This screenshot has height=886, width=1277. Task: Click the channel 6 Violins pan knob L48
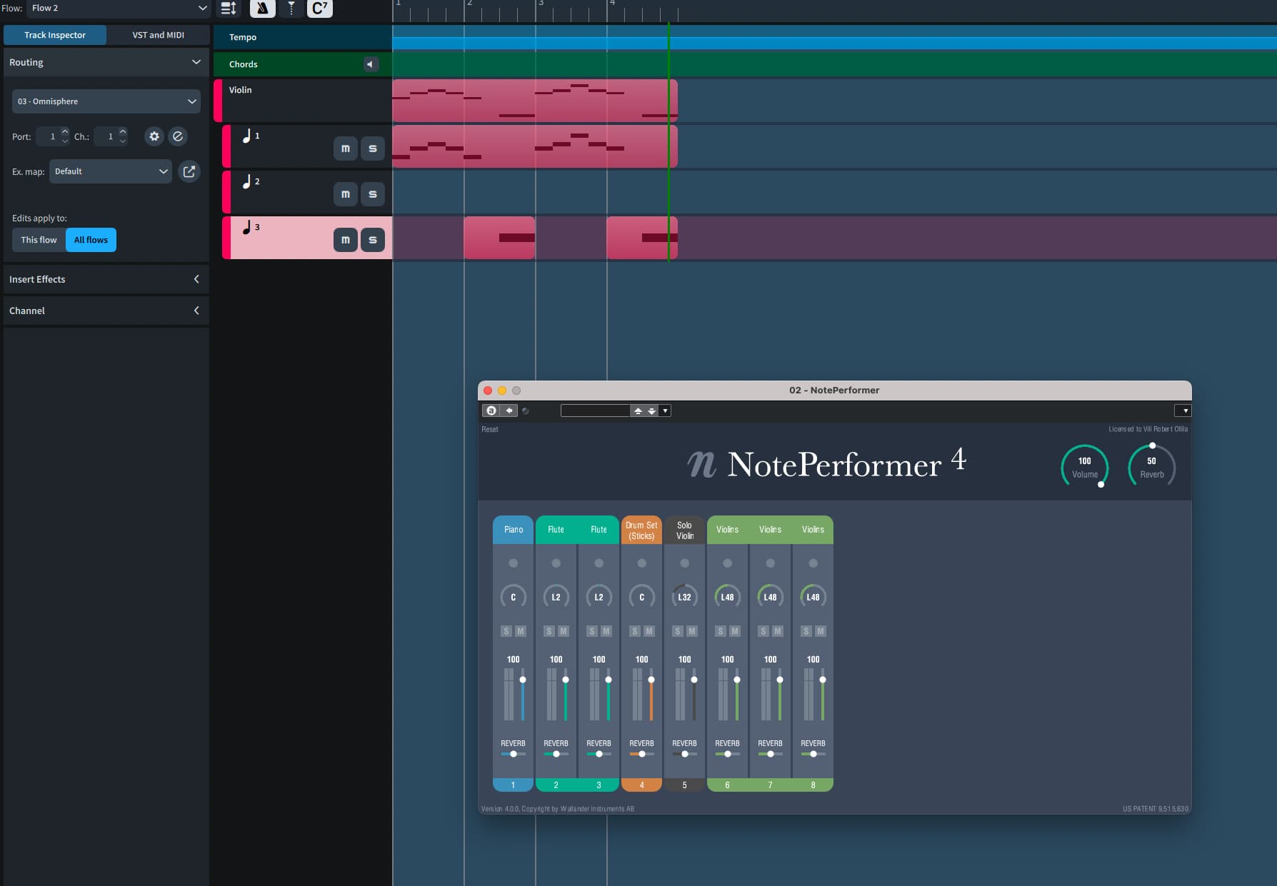pos(727,597)
